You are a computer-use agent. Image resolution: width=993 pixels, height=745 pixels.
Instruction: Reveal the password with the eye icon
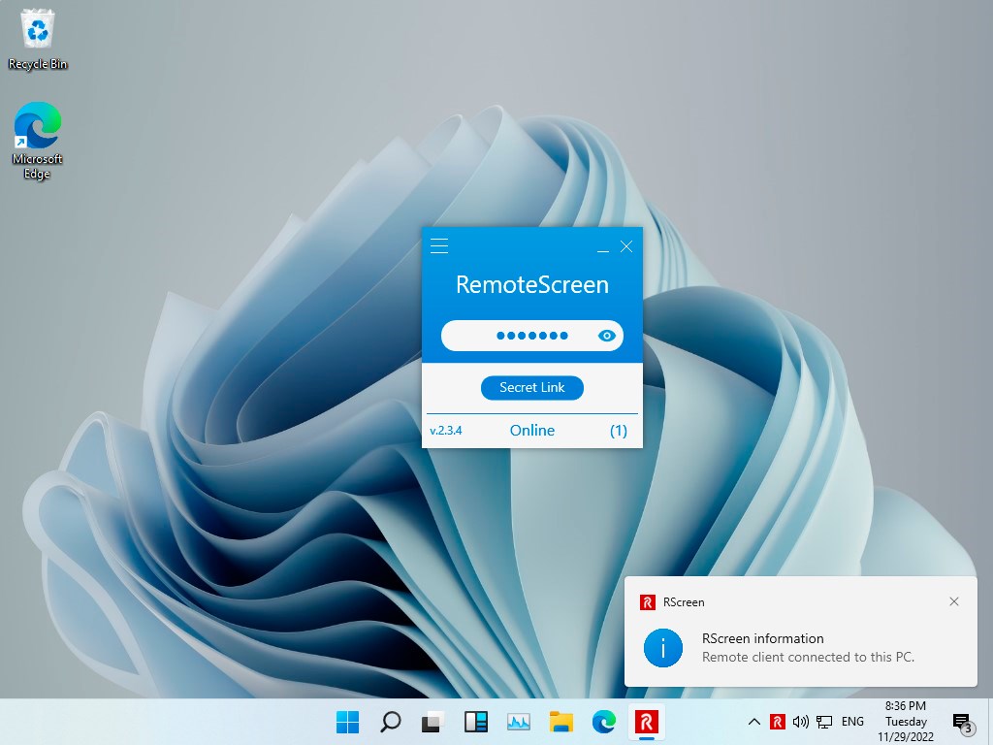pos(606,336)
